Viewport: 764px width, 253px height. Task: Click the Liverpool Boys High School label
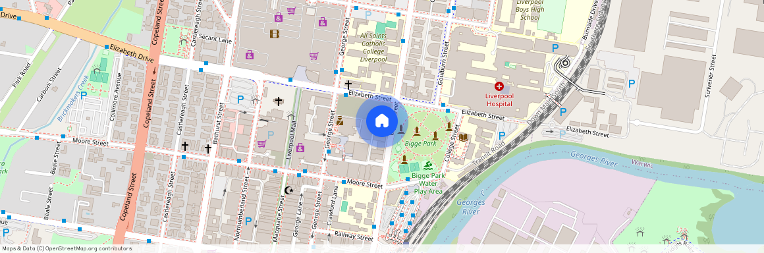click(x=530, y=10)
